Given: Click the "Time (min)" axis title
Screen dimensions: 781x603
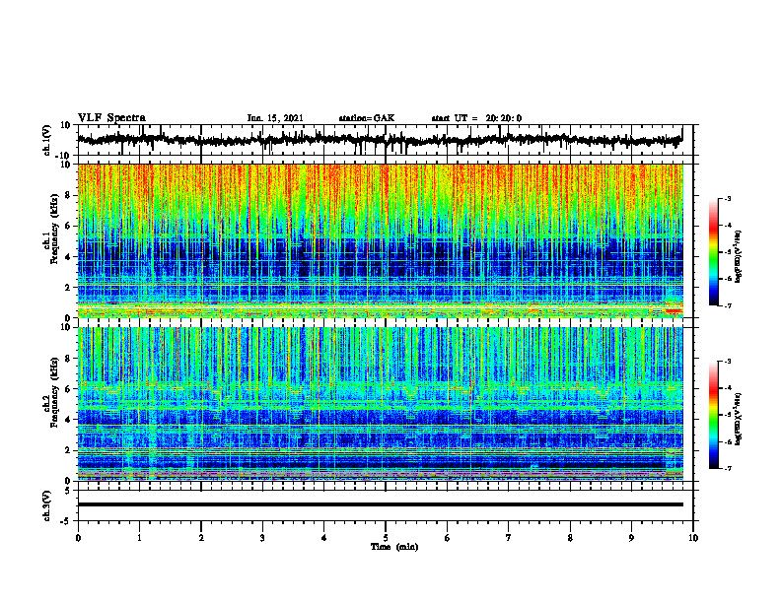Looking at the screenshot, I should pyautogui.click(x=394, y=547).
